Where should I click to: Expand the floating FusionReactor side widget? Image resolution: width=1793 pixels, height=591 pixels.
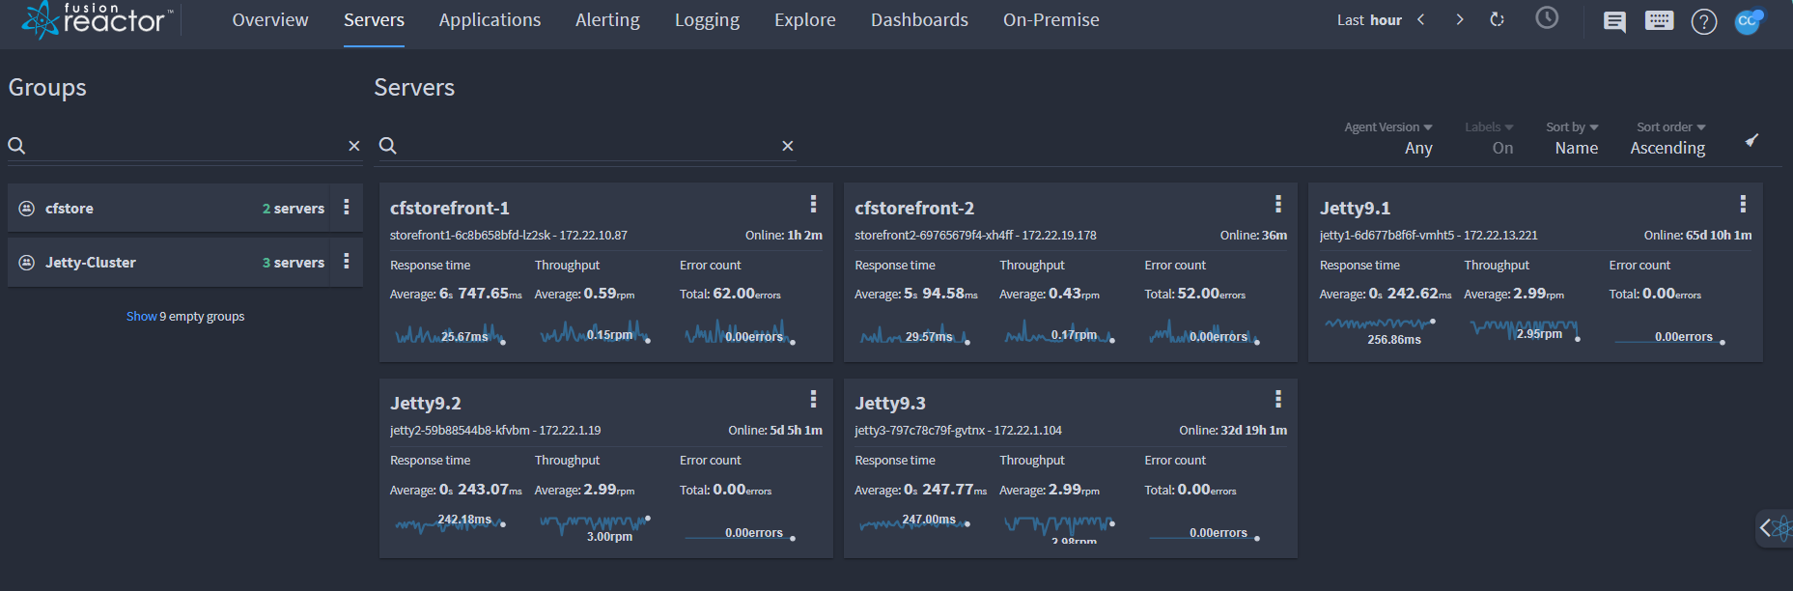[1775, 528]
